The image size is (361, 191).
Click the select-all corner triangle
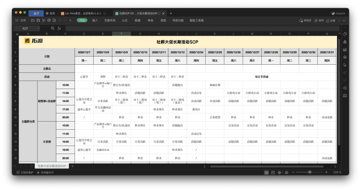pyautogui.click(x=17, y=34)
